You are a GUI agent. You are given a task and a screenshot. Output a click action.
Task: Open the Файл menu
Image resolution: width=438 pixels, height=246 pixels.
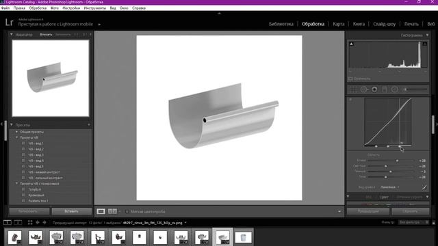pos(5,8)
